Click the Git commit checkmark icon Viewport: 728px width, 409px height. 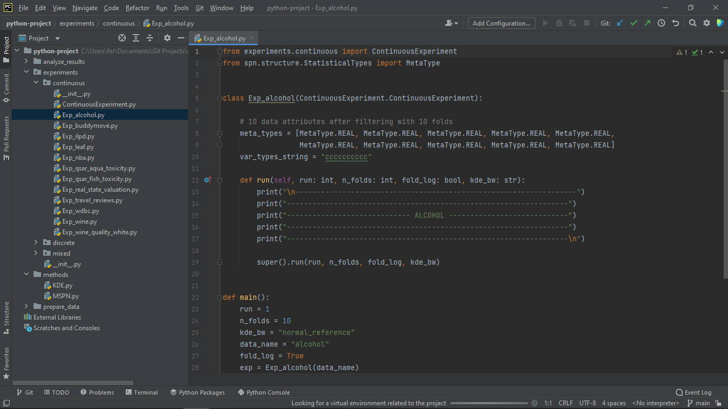(x=634, y=23)
